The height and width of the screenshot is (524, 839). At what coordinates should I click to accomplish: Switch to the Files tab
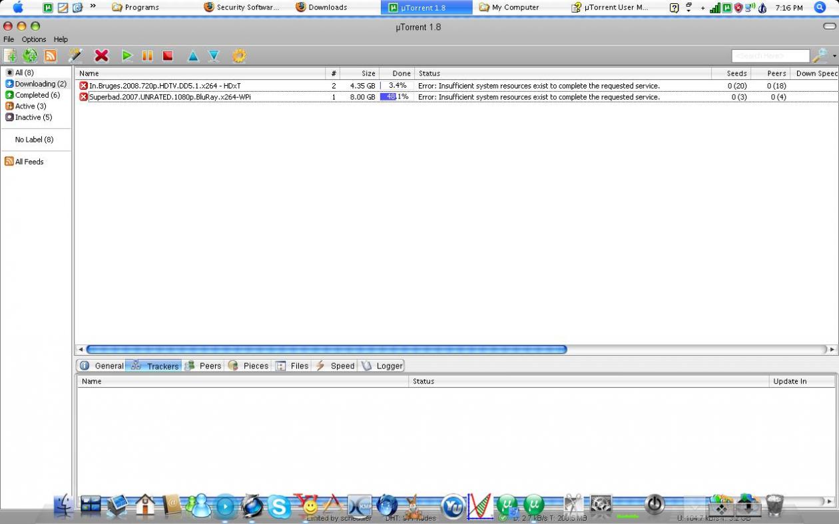(292, 366)
